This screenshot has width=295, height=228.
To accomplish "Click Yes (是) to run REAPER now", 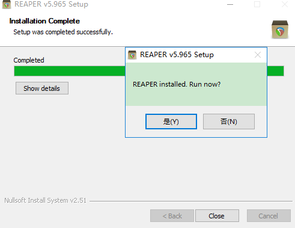I will pyautogui.click(x=171, y=122).
